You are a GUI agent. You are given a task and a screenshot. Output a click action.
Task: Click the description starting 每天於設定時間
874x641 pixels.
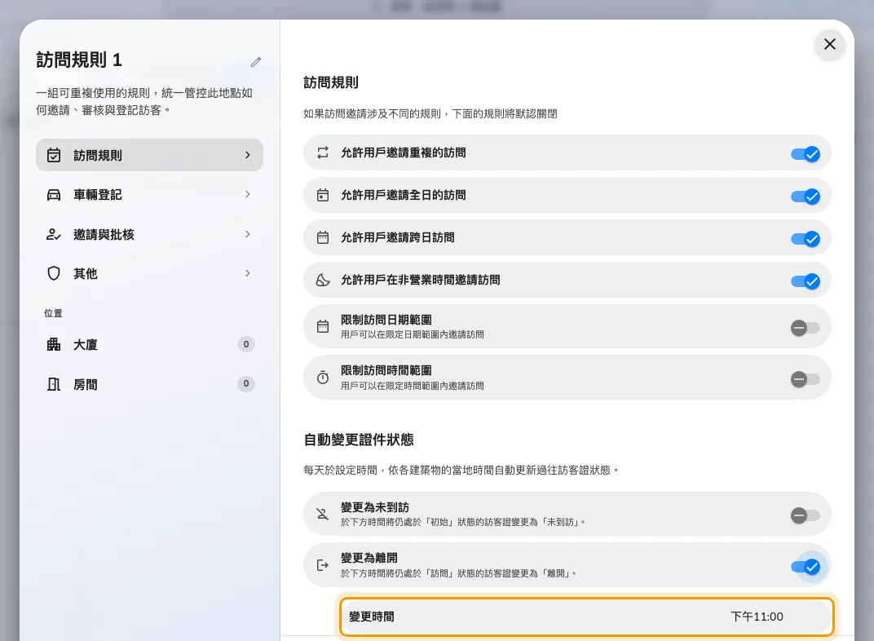(461, 470)
